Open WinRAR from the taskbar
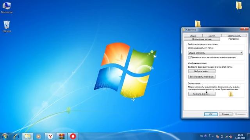Screen dimensions: 250x140 pos(62,136)
